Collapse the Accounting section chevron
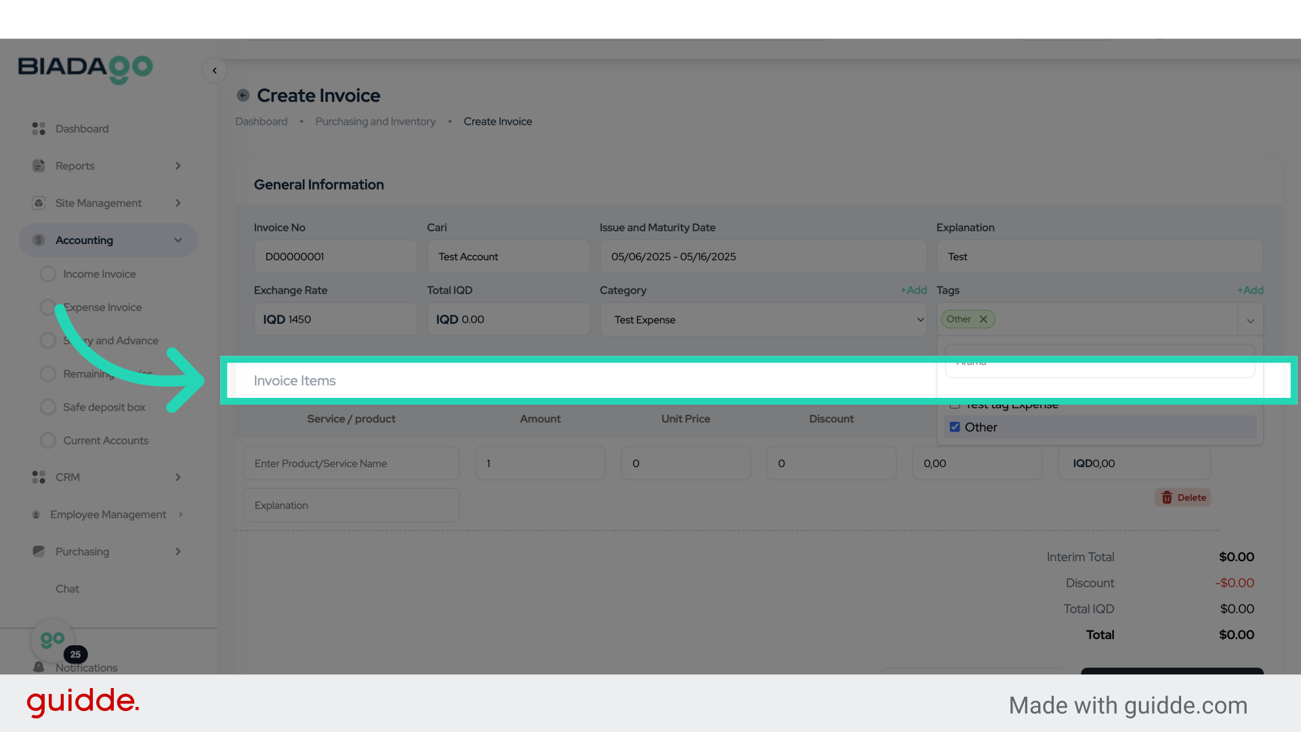Image resolution: width=1301 pixels, height=732 pixels. (x=178, y=240)
